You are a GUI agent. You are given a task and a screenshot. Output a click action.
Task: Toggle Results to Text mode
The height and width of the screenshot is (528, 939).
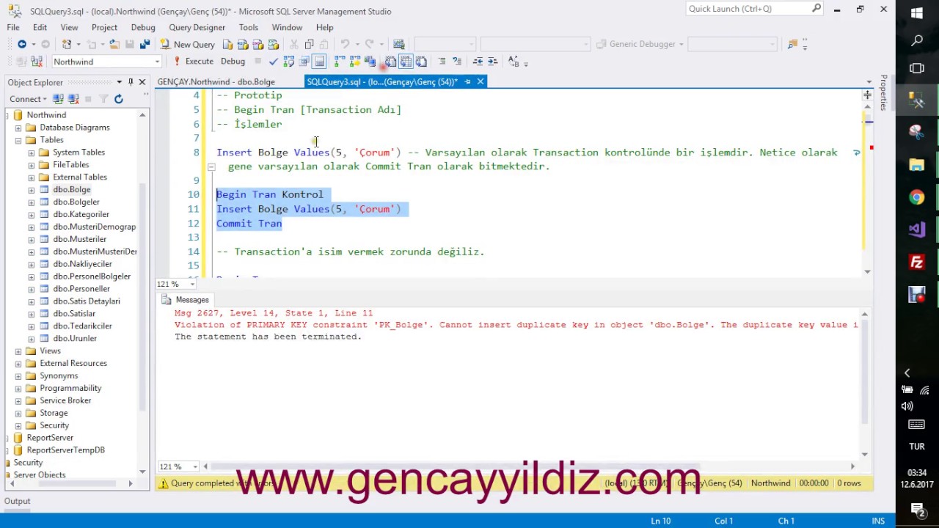pos(390,62)
